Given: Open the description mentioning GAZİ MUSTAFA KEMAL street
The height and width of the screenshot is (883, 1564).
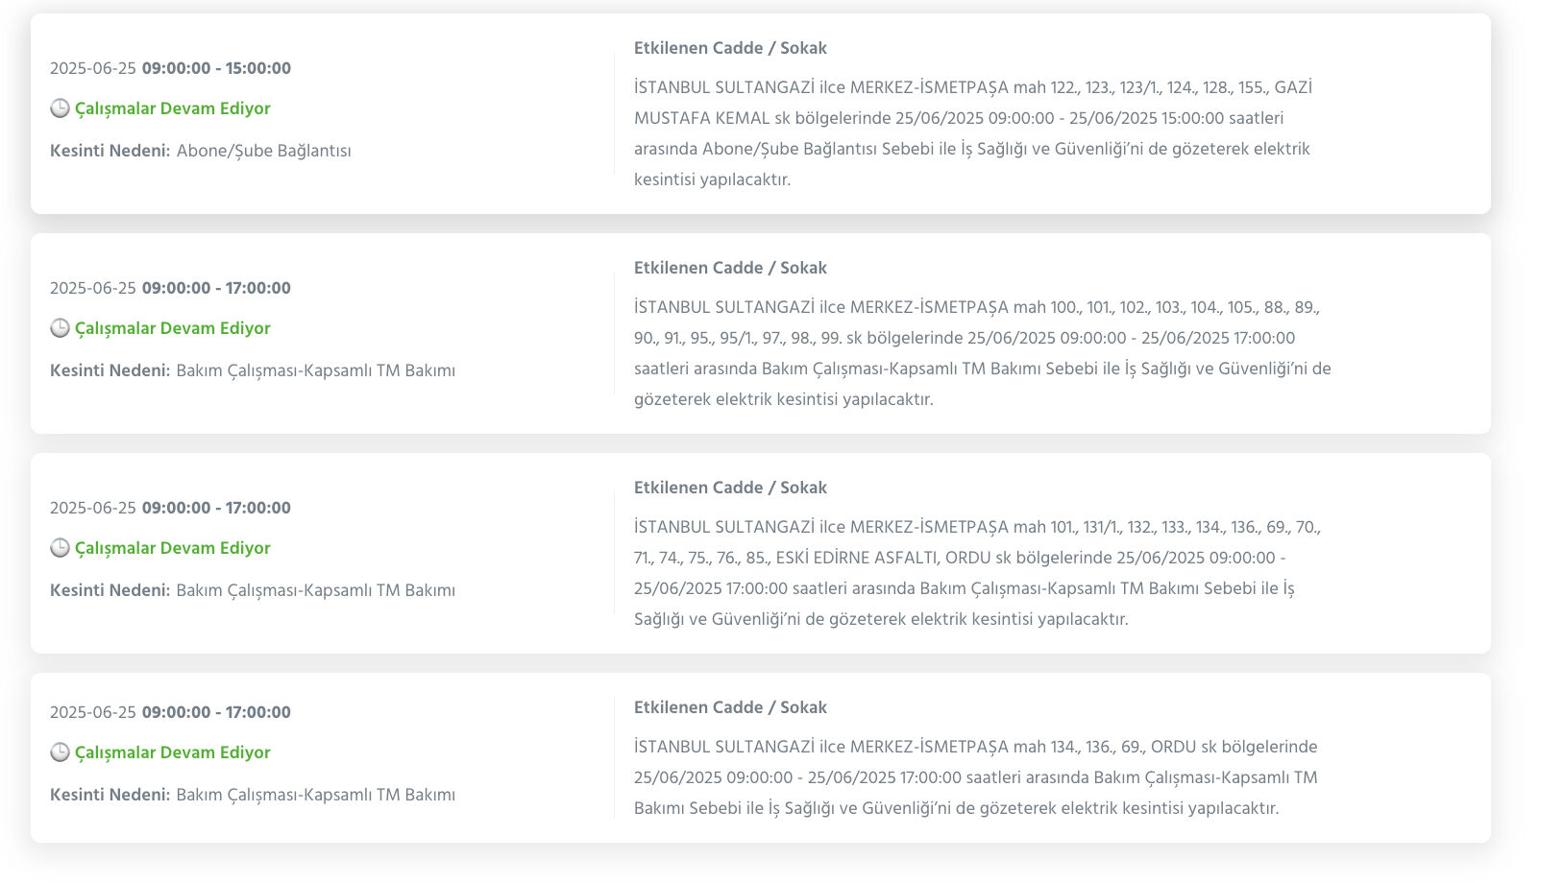Looking at the screenshot, I should (972, 133).
